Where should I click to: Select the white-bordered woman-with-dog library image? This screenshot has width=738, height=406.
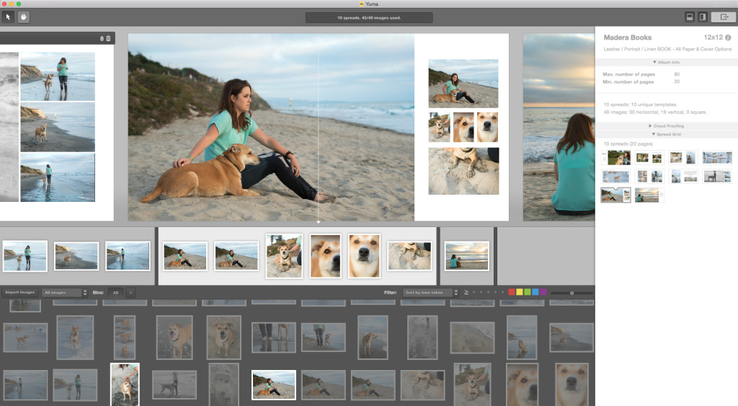(273, 385)
